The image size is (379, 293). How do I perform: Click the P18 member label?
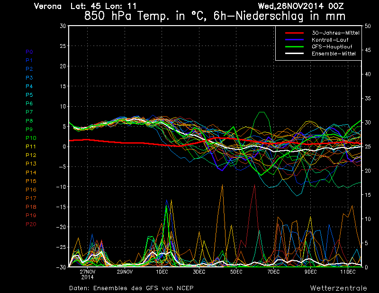pos(31,207)
